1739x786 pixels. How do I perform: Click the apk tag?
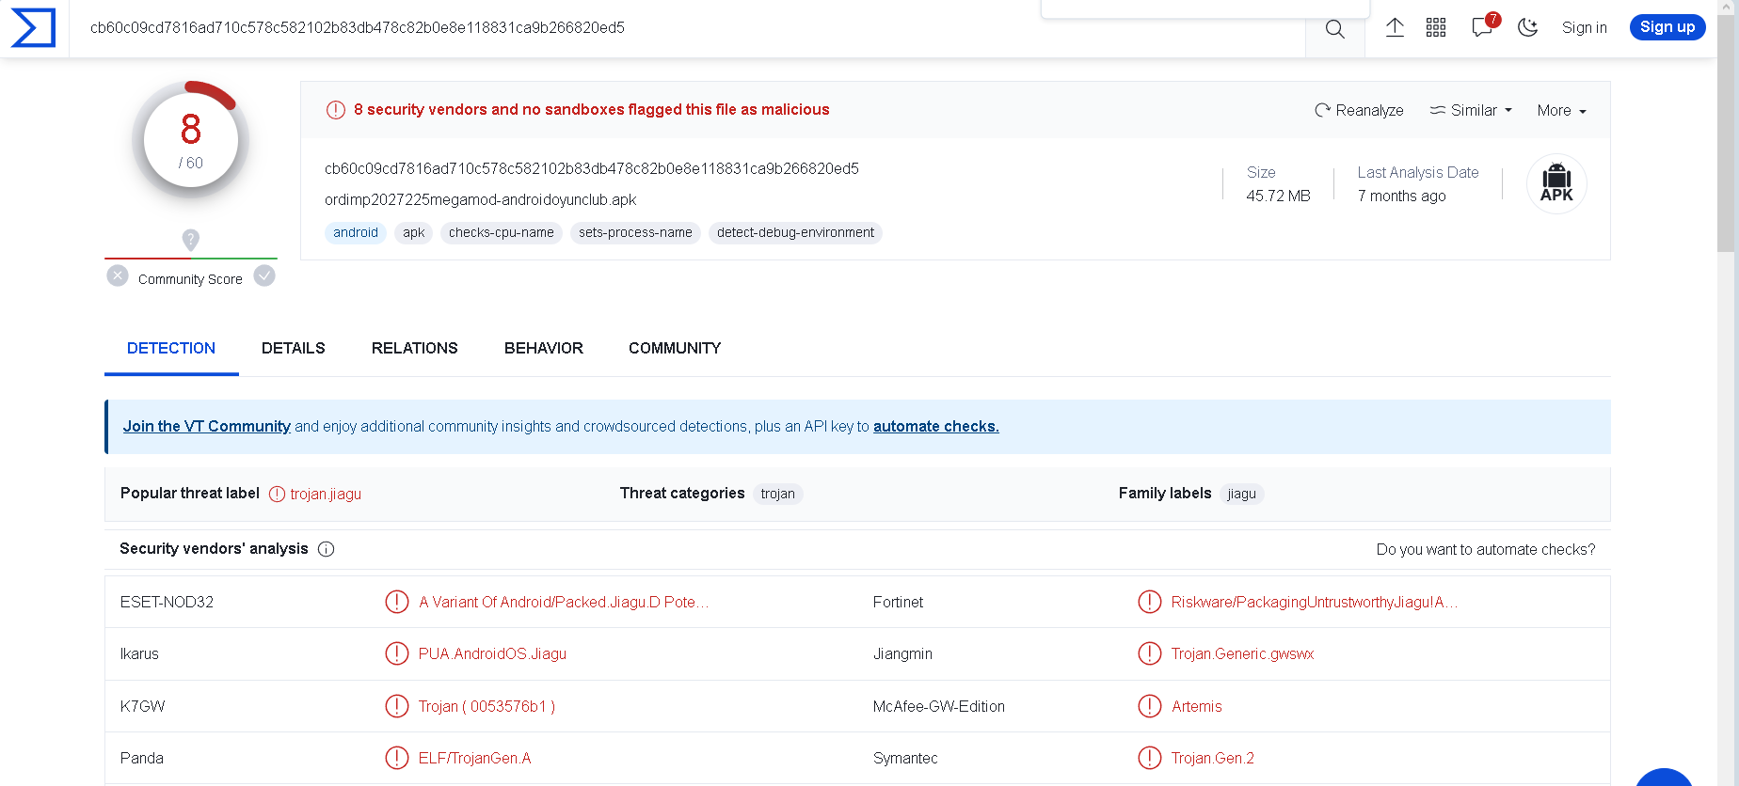pyautogui.click(x=414, y=232)
